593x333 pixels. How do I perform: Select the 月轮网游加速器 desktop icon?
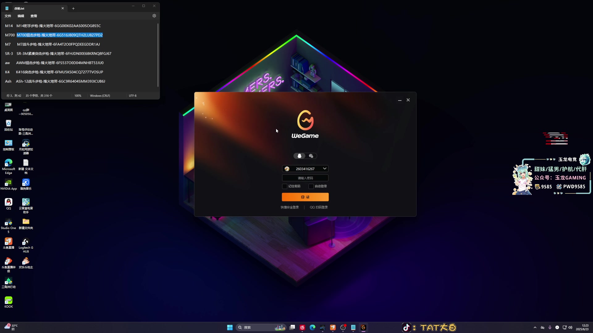[26, 147]
